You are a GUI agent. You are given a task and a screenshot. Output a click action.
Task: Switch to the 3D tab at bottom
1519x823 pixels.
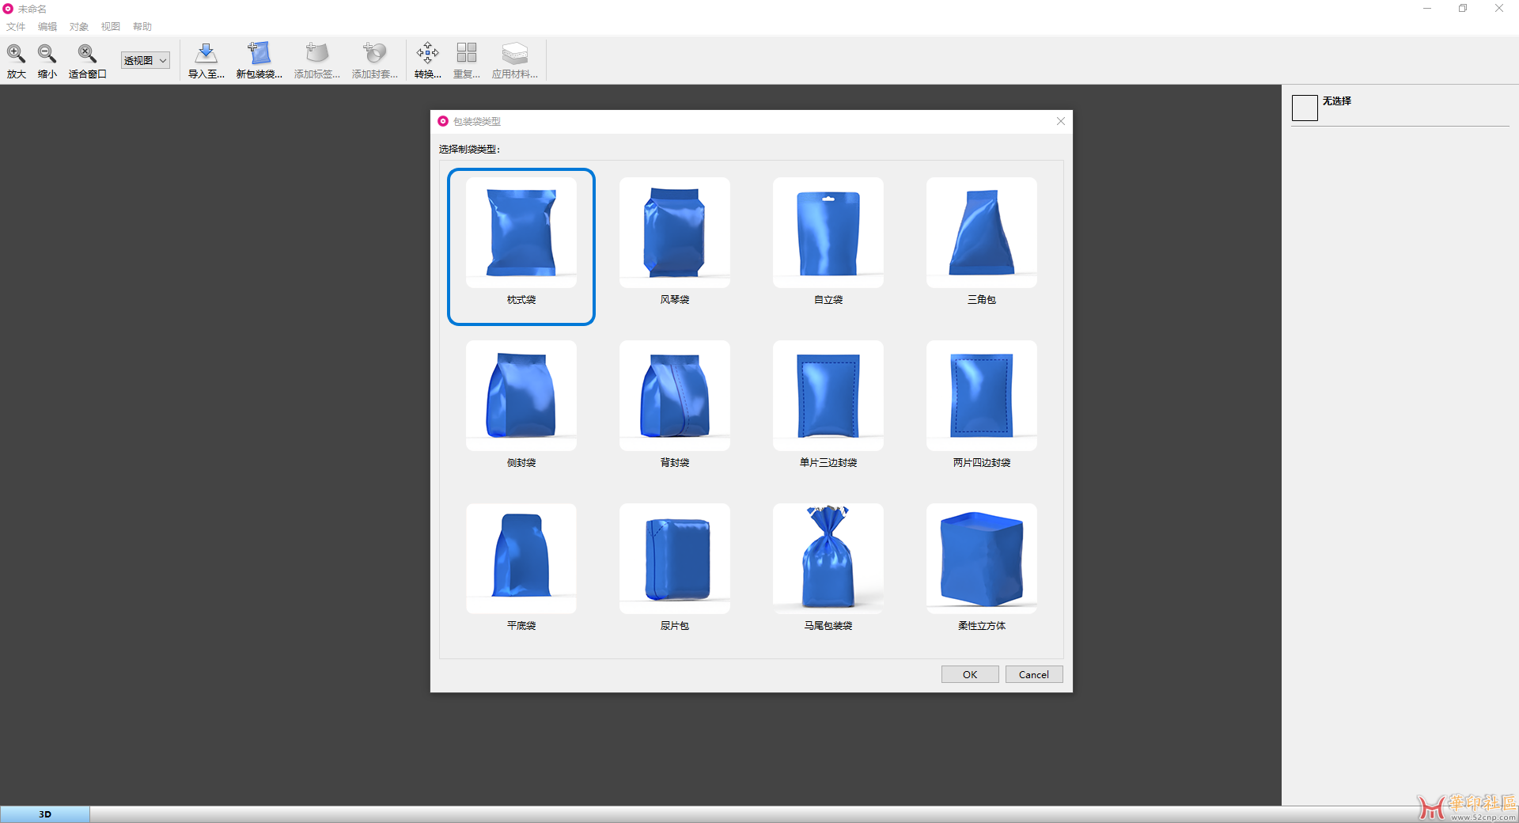tap(45, 814)
